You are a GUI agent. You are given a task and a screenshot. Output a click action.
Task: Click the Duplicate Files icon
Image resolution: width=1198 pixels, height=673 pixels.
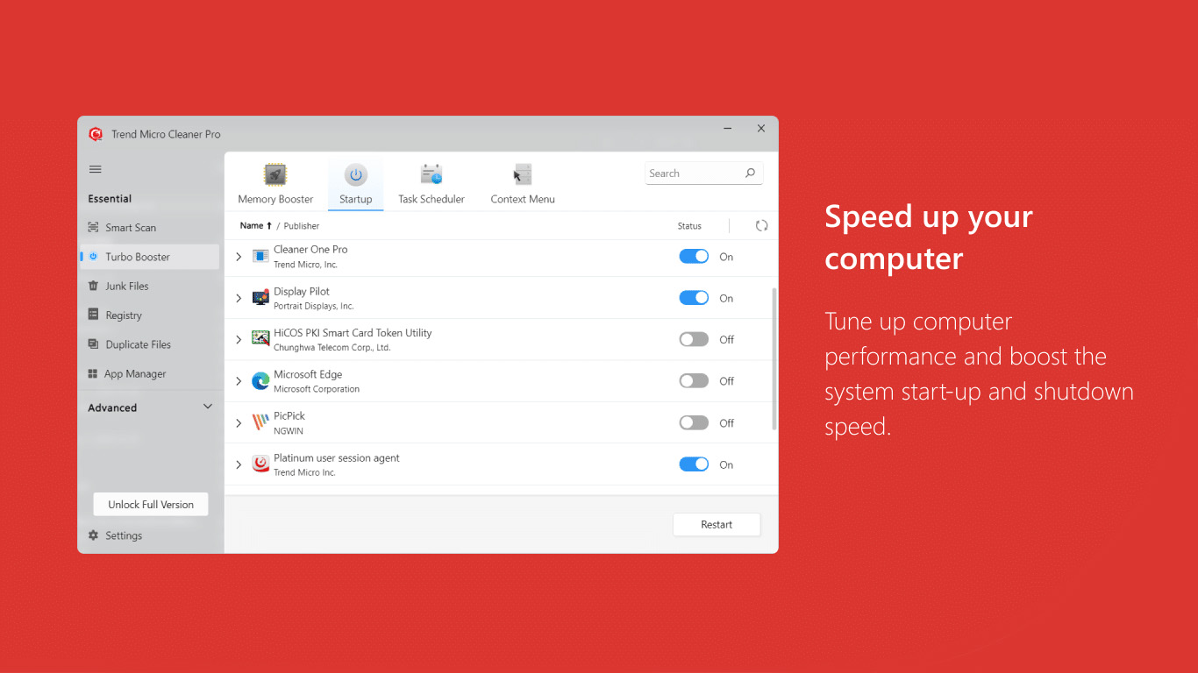pos(93,344)
